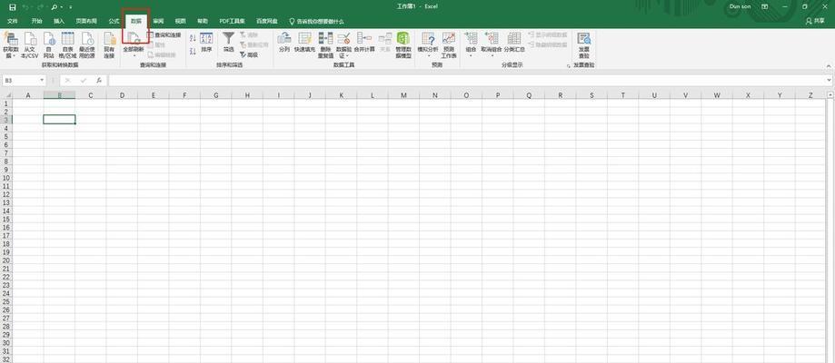
Task: Open the 文件 (File) menu
Action: (13, 20)
